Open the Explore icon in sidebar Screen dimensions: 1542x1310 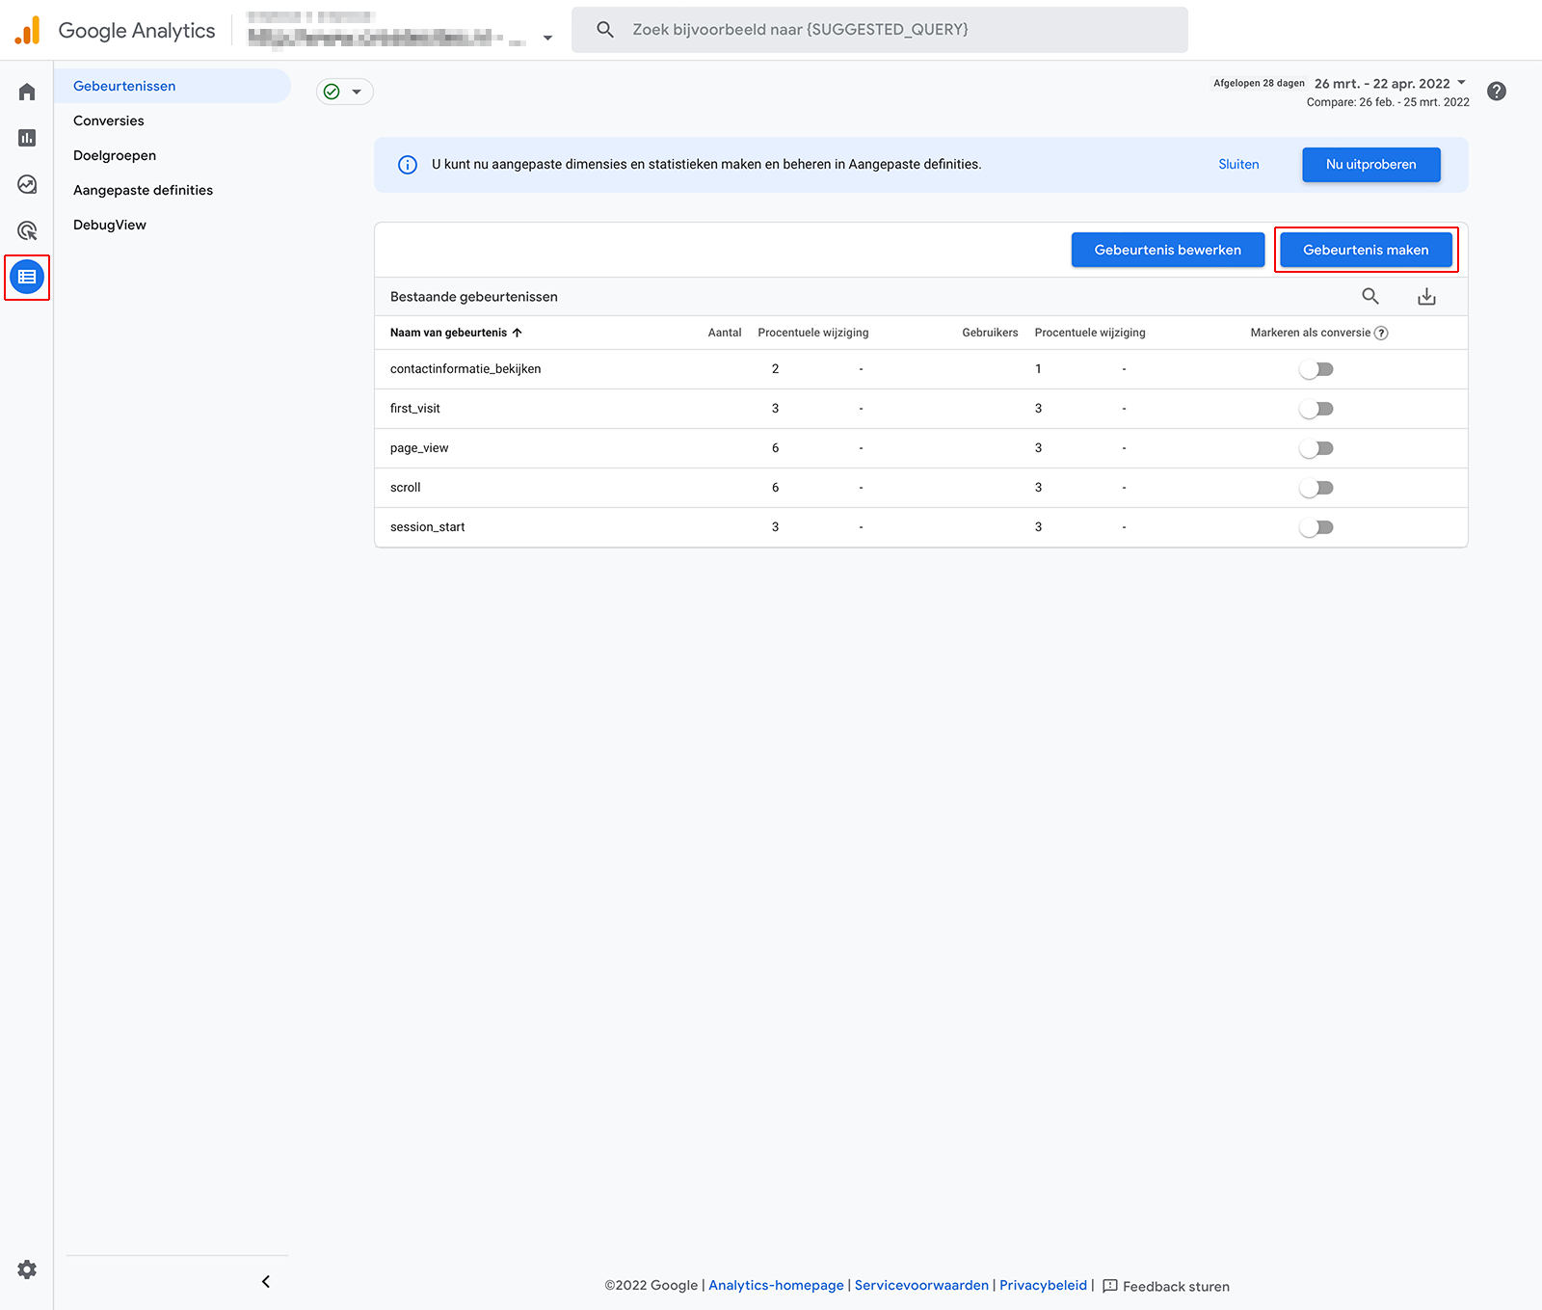point(27,184)
